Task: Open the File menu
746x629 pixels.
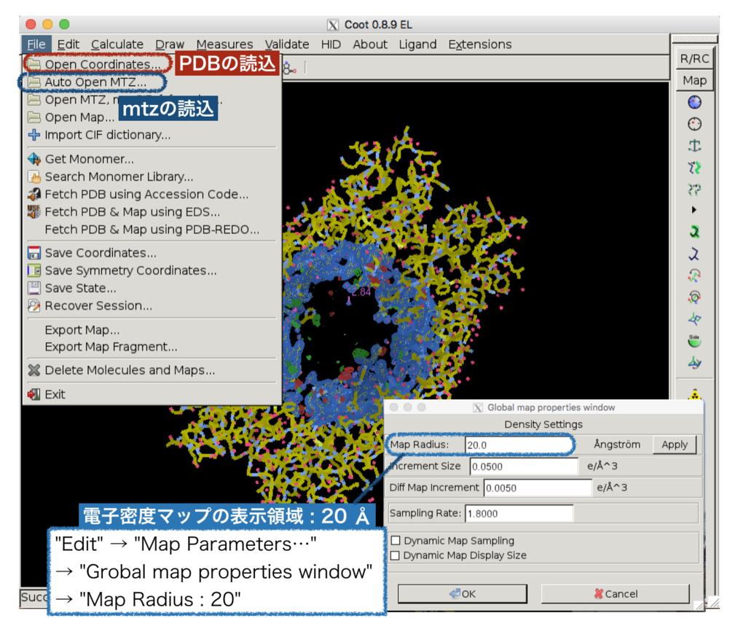Action: [x=36, y=44]
